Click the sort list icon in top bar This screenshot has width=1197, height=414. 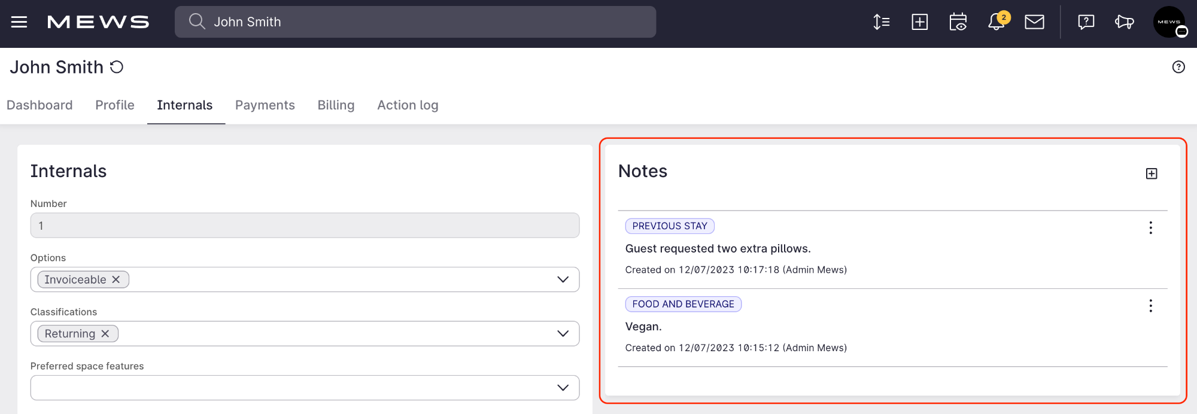click(x=881, y=22)
